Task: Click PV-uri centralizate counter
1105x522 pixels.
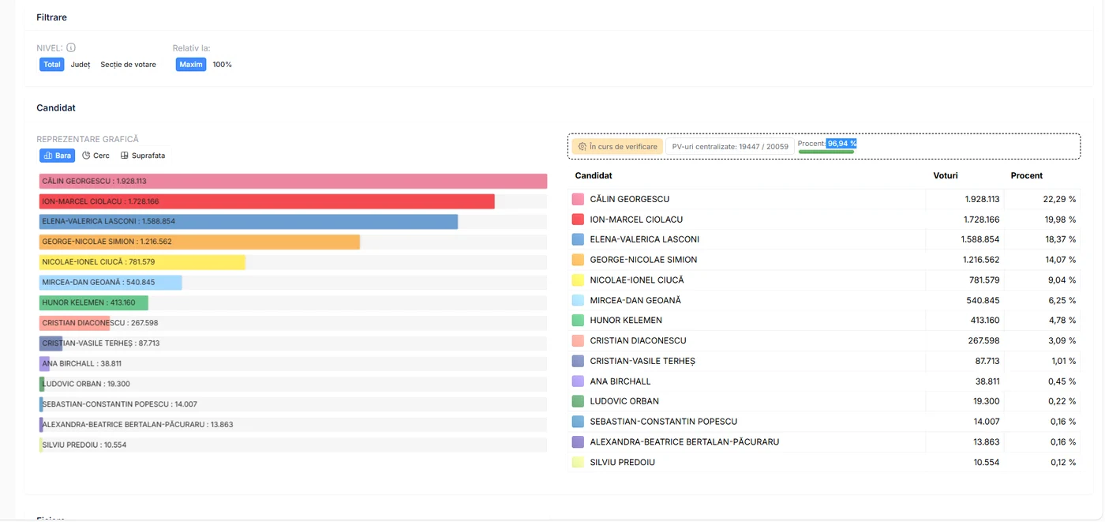Action: point(730,146)
